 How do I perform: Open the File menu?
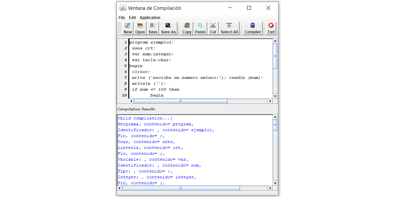[x=121, y=17]
